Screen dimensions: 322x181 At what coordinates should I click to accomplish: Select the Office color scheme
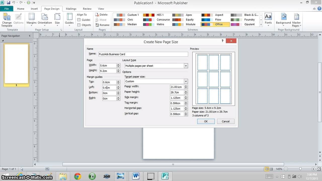tap(215, 24)
